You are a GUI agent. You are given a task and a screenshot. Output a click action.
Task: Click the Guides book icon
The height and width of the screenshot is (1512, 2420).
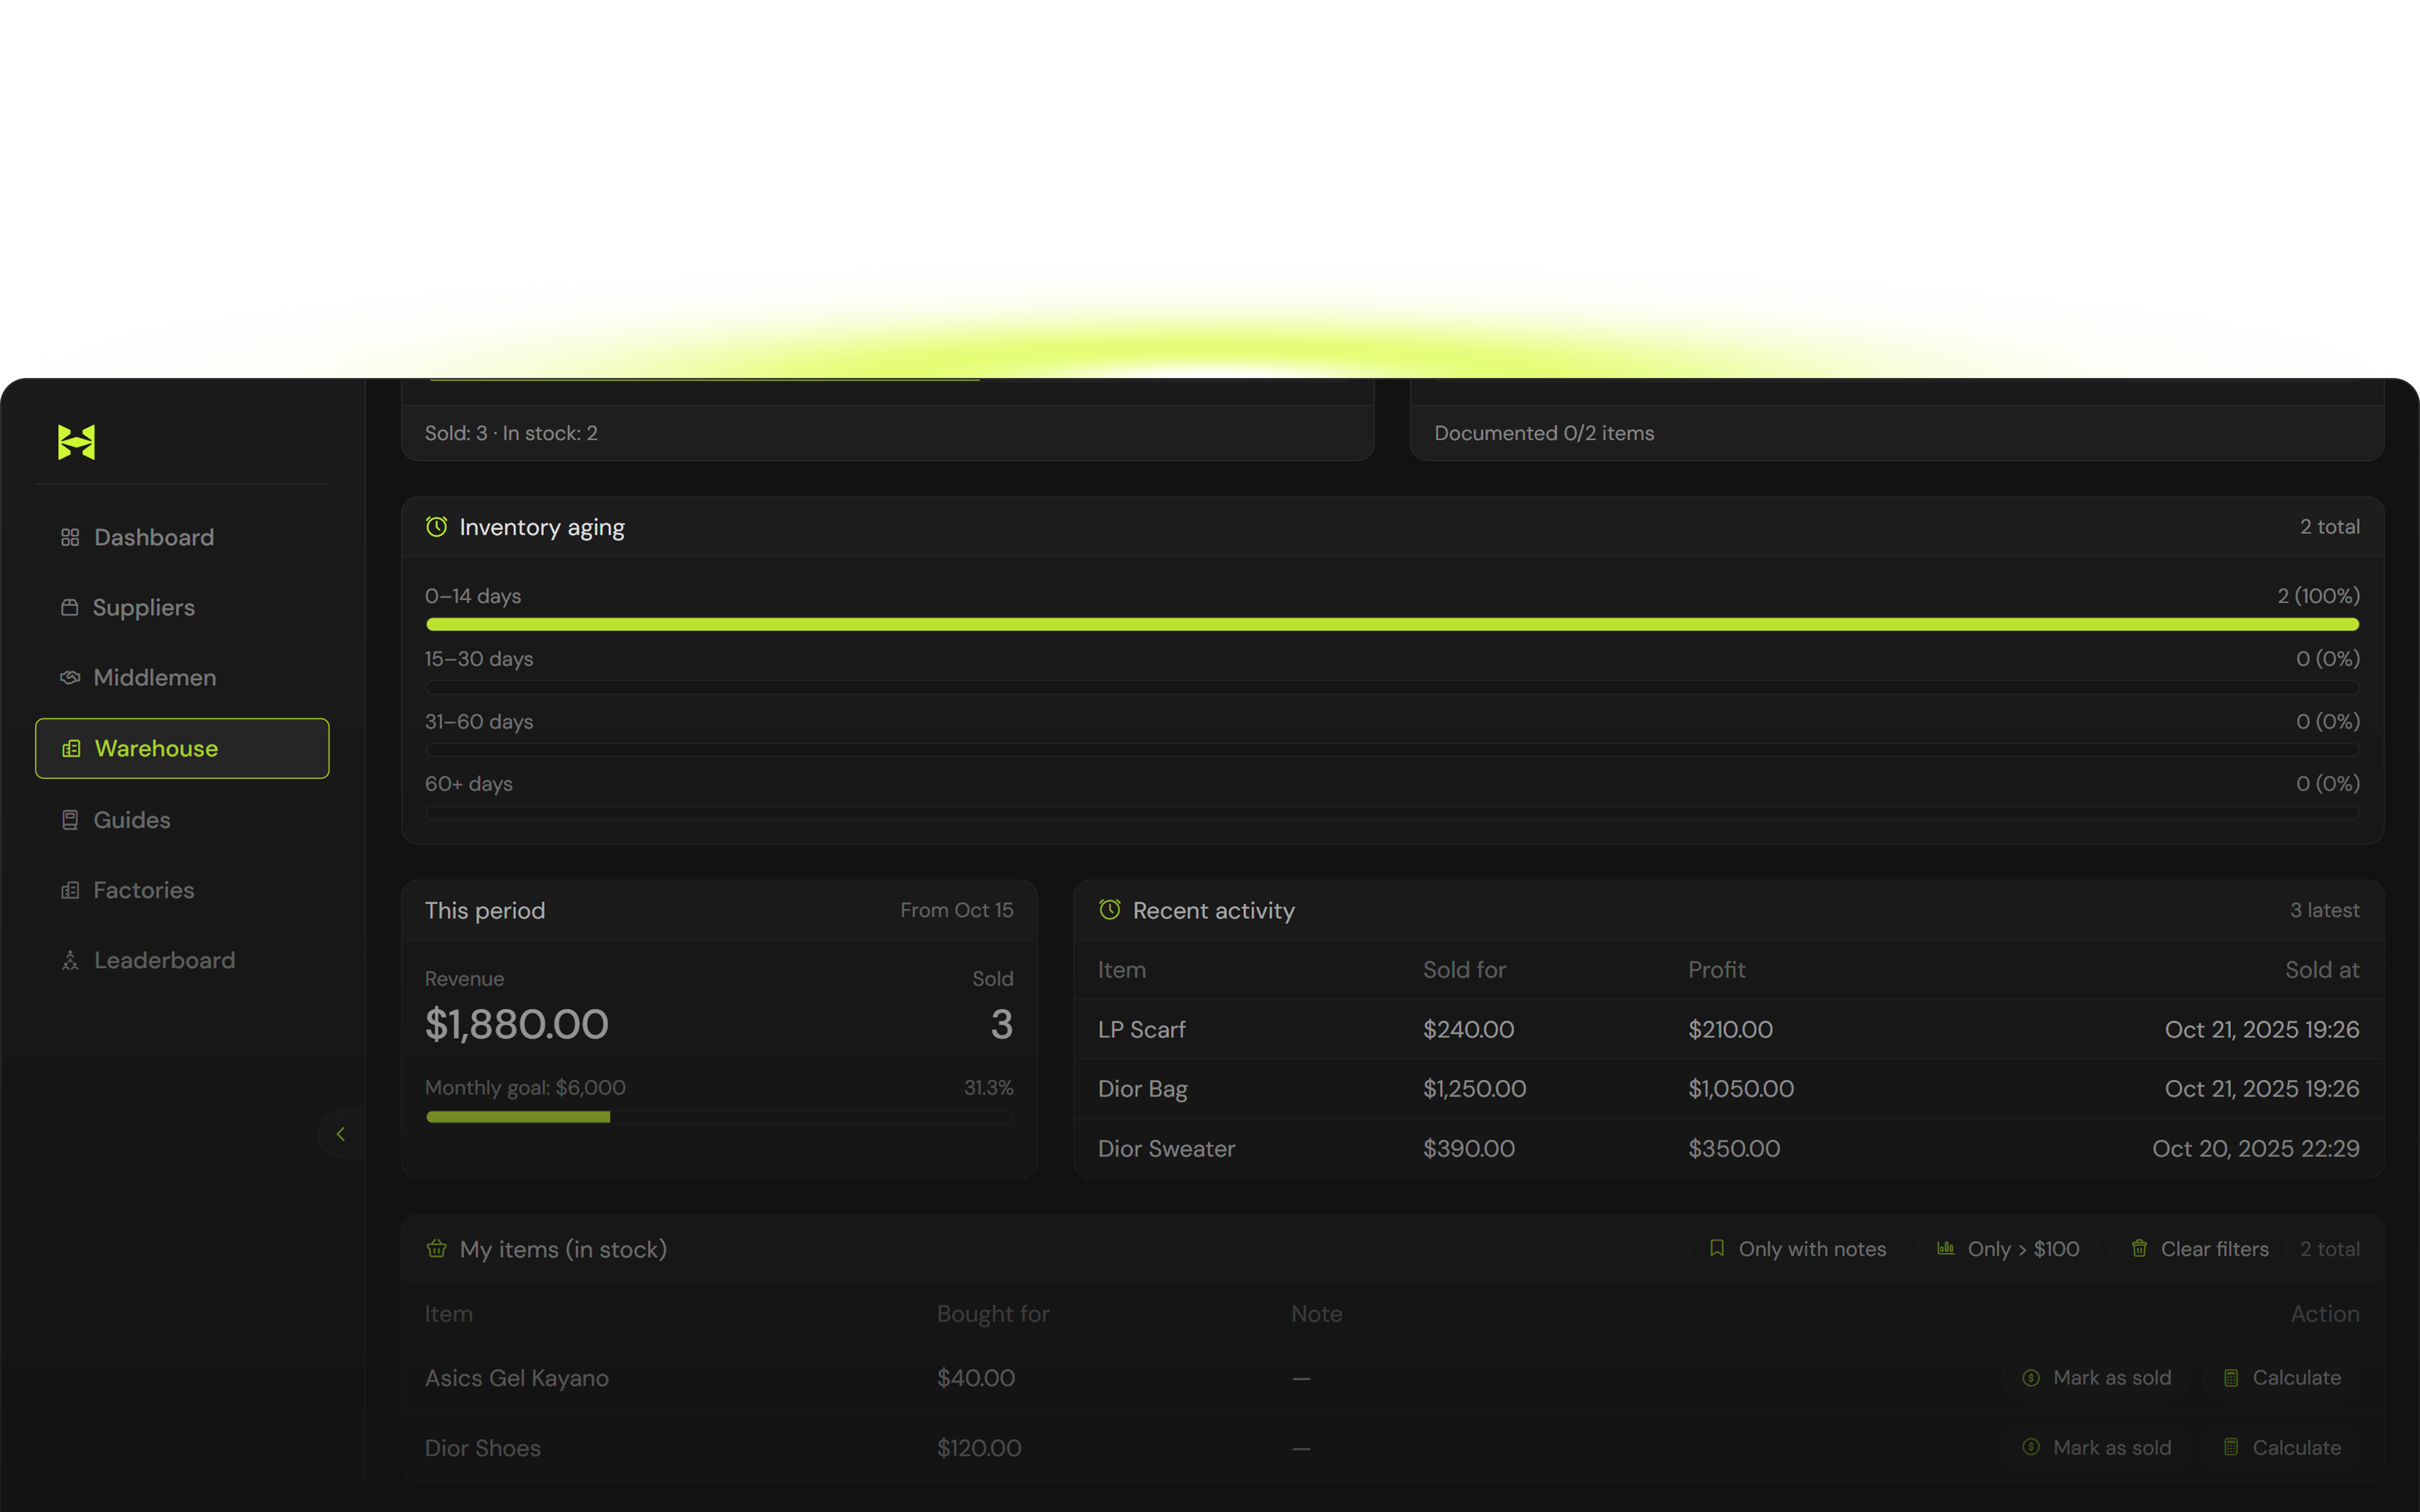(x=70, y=820)
